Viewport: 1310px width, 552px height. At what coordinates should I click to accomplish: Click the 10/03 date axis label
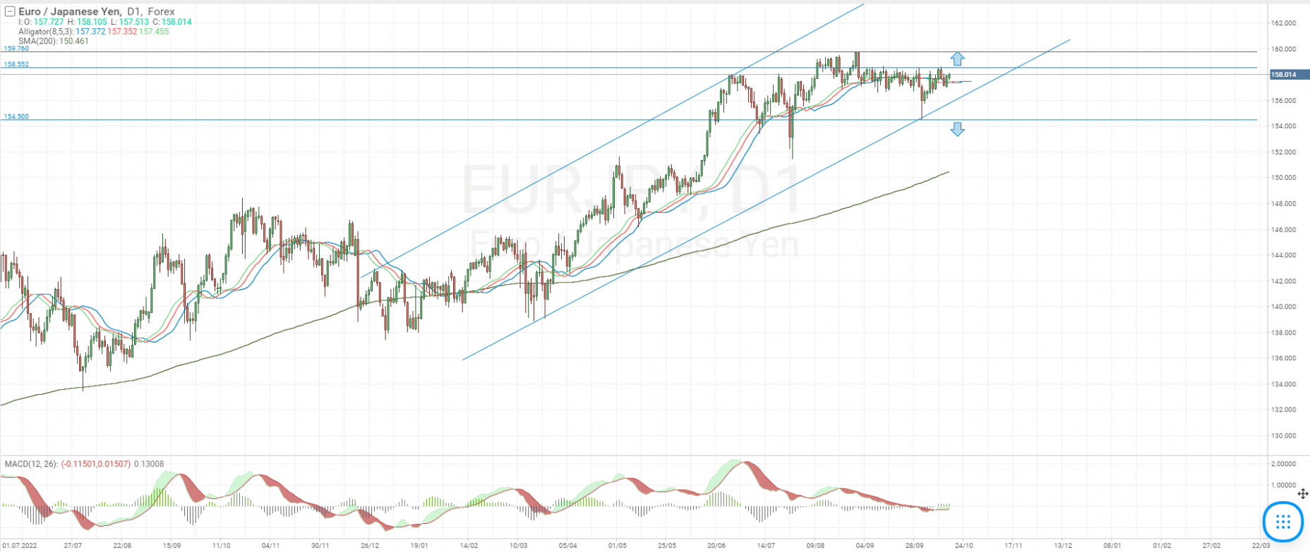coord(518,546)
